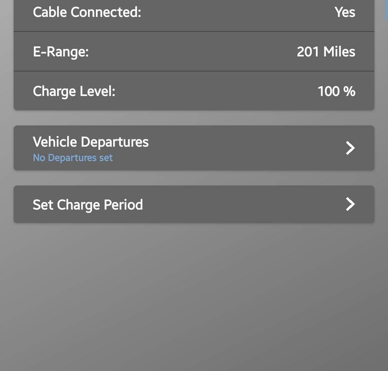Click the blue scrollbar indicator at the screen edge
This screenshot has width=388, height=371.
[386, 10]
